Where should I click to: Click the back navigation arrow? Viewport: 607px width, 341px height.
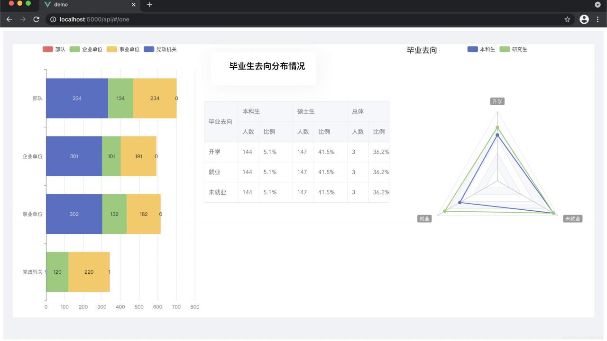9,19
